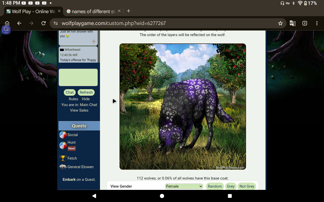This screenshot has width=324, height=202.
Task: Open the chat Rules link
Action: pyautogui.click(x=73, y=99)
